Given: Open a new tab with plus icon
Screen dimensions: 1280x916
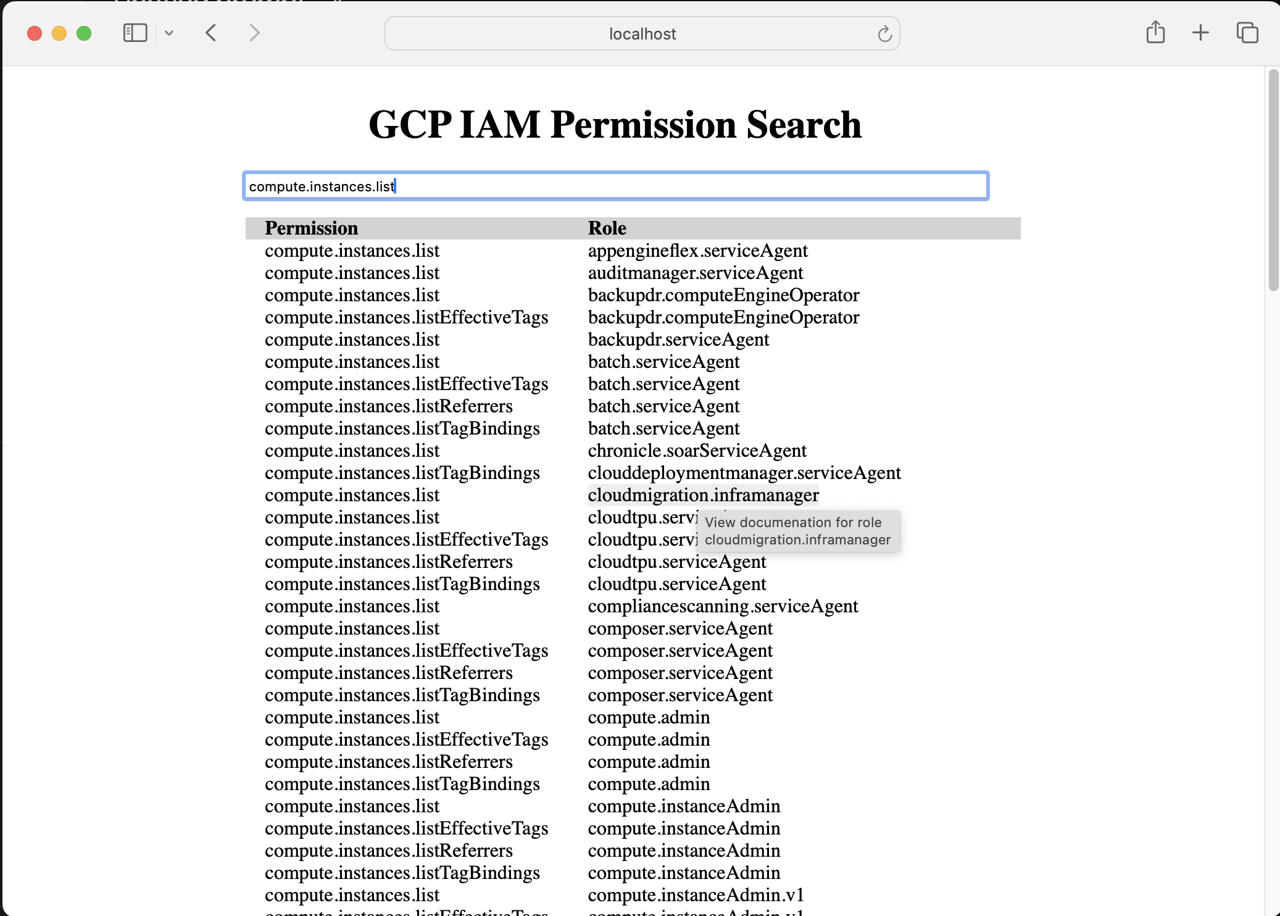Looking at the screenshot, I should click(x=1200, y=33).
